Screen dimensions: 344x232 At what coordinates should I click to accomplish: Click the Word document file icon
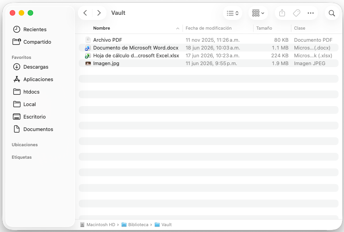[x=88, y=48]
